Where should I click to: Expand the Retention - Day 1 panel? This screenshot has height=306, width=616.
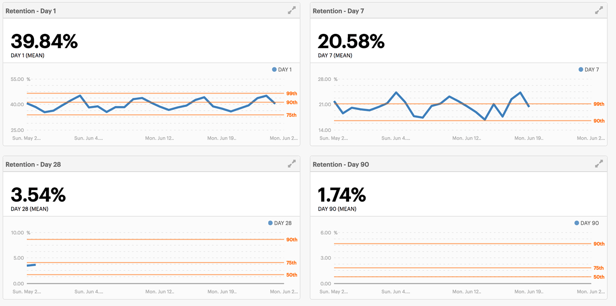(291, 11)
